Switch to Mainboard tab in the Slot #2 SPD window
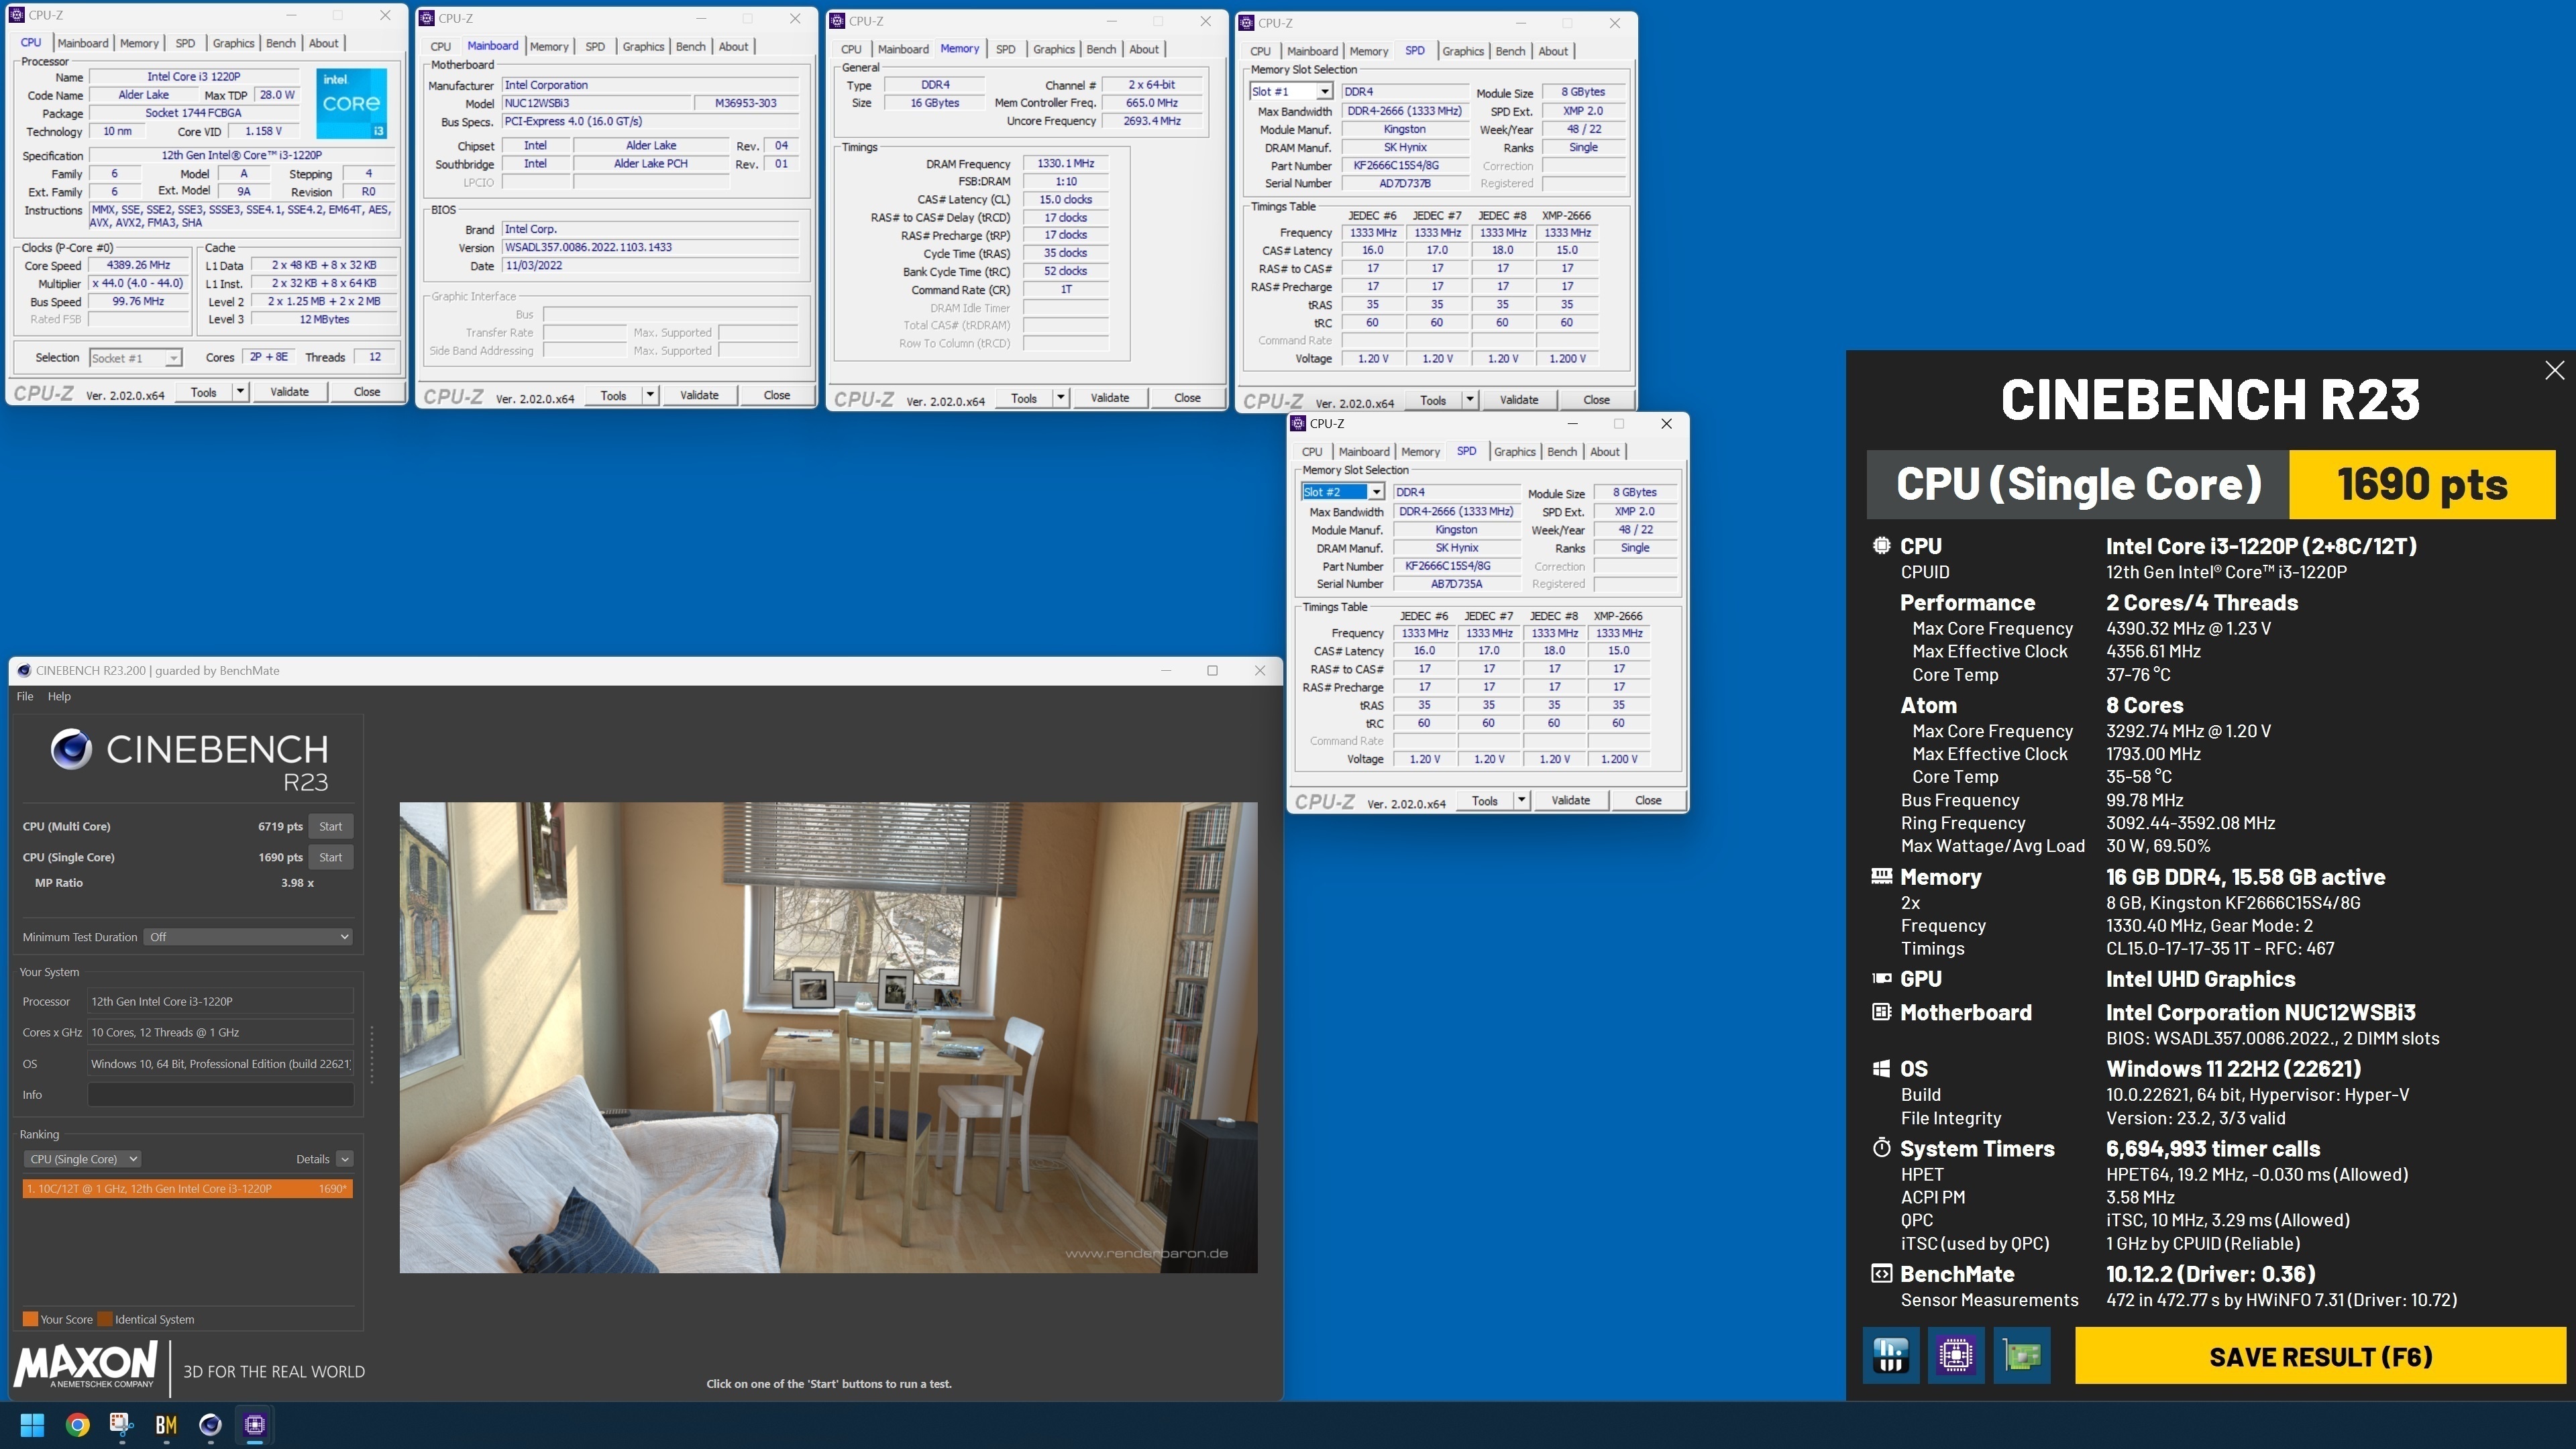Image resolution: width=2576 pixels, height=1449 pixels. tap(1364, 452)
